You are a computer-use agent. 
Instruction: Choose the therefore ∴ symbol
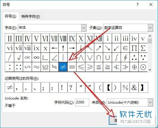(x=134, y=58)
